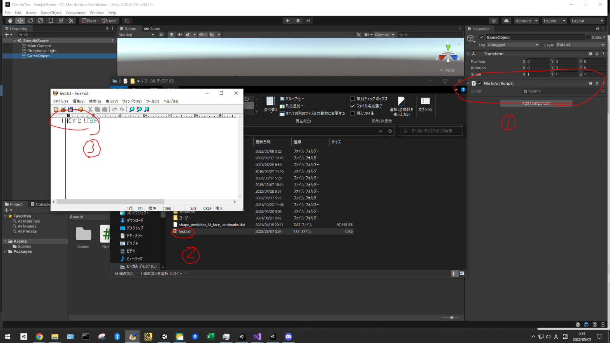610x343 pixels.
Task: Select the Transform tool in Unity toolbar
Action: (x=61, y=21)
